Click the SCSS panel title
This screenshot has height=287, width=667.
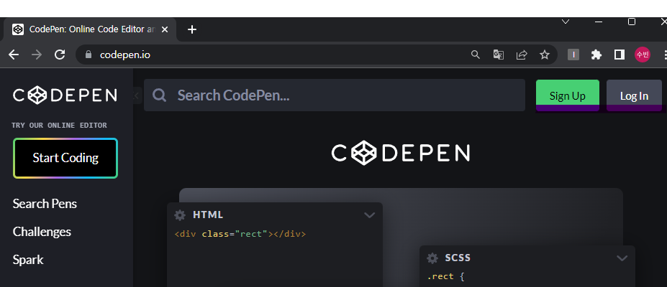click(458, 258)
